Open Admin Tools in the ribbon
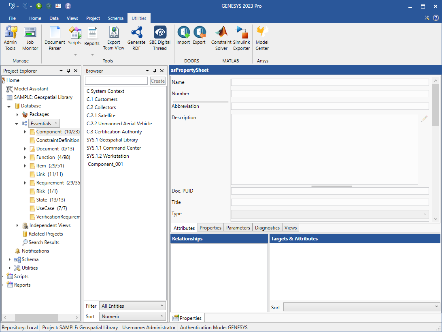 (11, 39)
